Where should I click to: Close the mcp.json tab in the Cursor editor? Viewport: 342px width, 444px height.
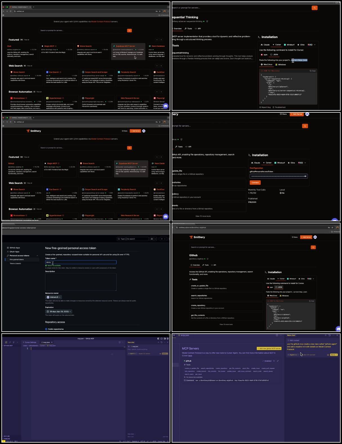52,342
